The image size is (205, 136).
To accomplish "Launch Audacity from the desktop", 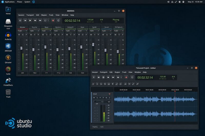I will pos(8,36).
